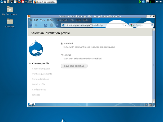Viewport: 163px width, 122px height.
Task: Open the Drupal start menu icon in taskbar
Action: click(2, 2)
